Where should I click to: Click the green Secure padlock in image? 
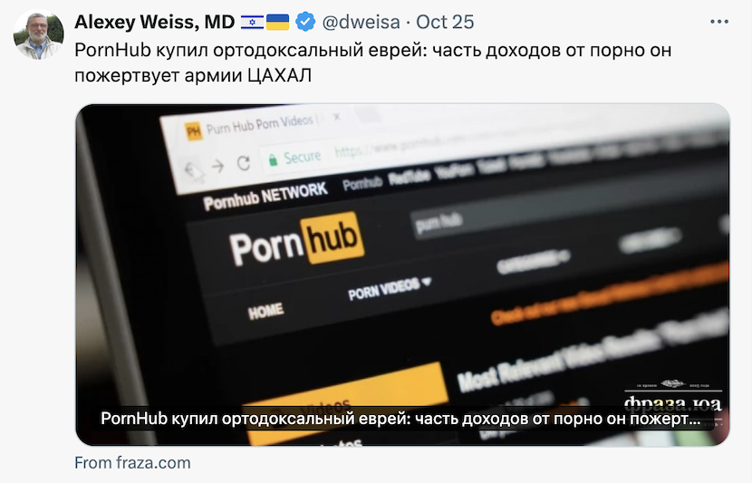[x=273, y=159]
